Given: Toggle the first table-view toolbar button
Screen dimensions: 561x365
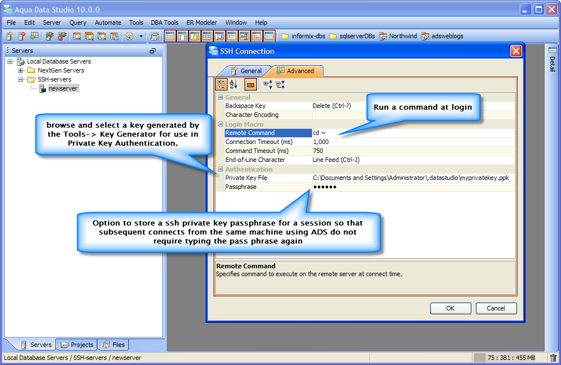Looking at the screenshot, I should 170,36.
